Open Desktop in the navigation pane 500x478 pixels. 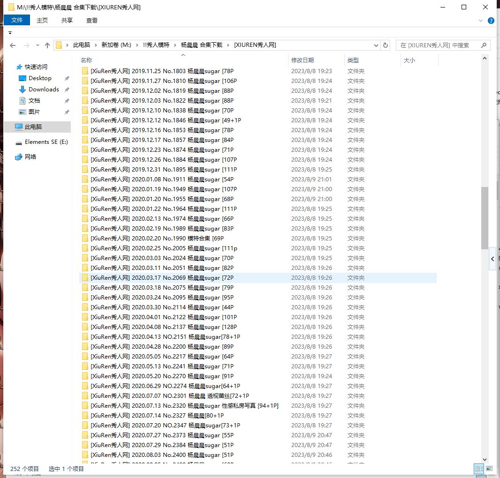point(40,78)
